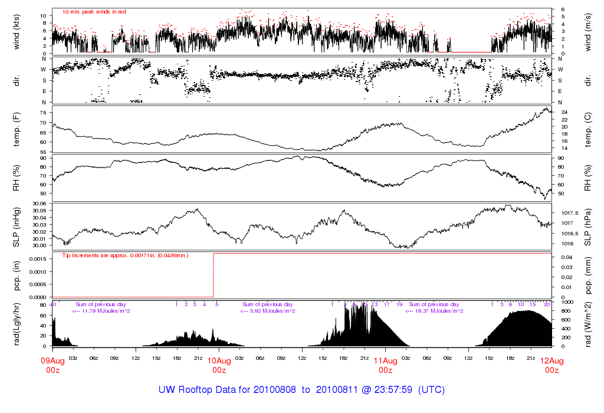Click the '75' temperature axis tick
Viewport: 604px width, 413px height.
point(43,113)
